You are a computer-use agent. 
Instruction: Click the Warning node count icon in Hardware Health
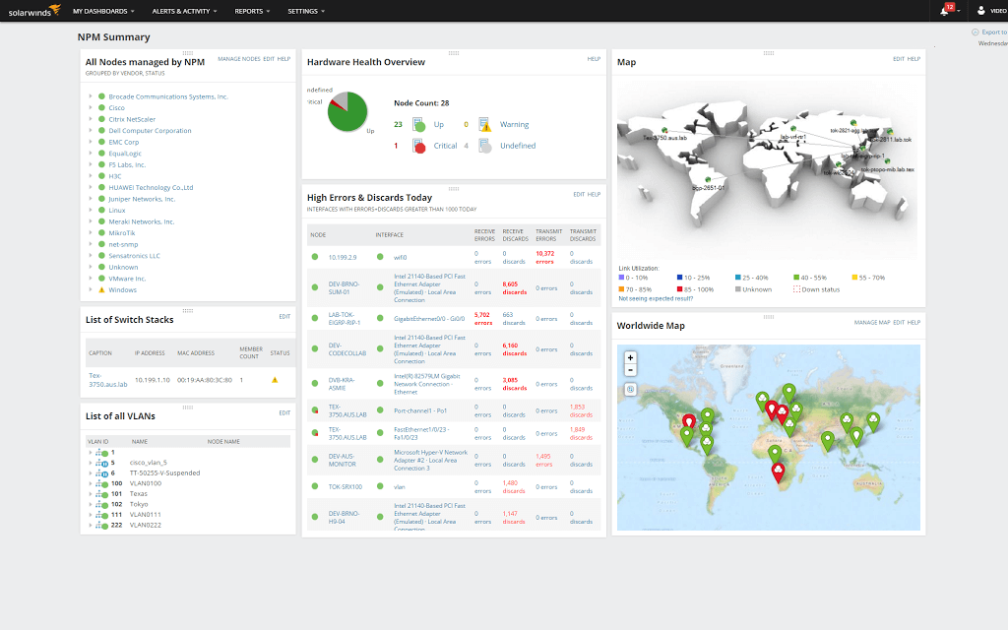pos(484,123)
